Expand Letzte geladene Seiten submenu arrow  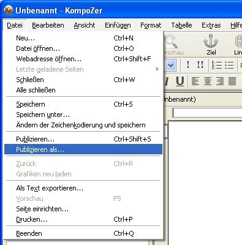coord(157,69)
